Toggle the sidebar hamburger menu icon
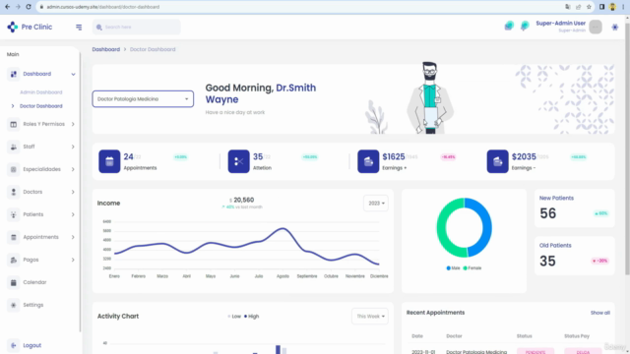This screenshot has width=630, height=354. 79,28
